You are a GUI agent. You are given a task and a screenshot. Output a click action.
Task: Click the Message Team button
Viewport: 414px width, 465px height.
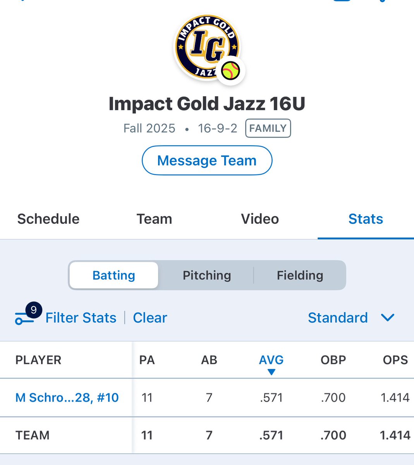point(207,160)
